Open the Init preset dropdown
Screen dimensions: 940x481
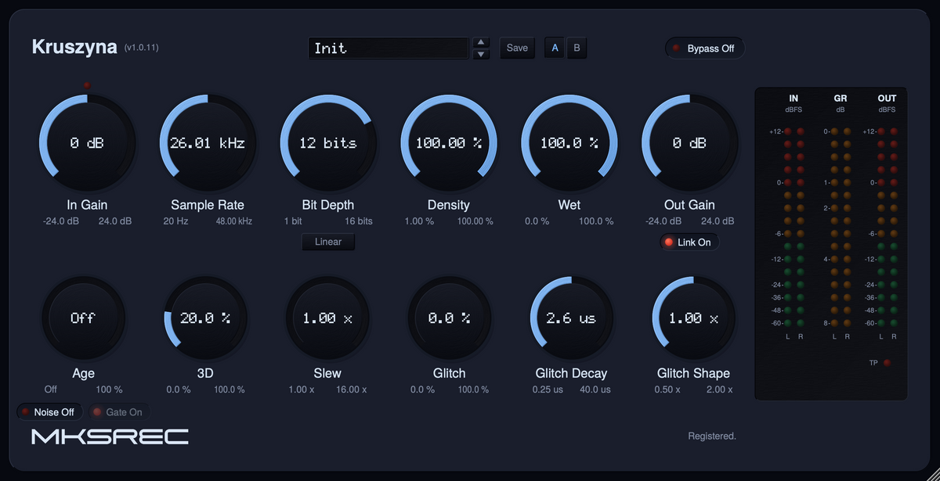coord(389,48)
